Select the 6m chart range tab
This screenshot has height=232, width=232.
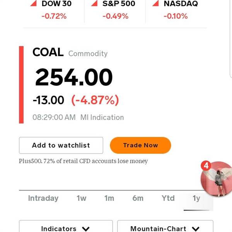pyautogui.click(x=138, y=198)
